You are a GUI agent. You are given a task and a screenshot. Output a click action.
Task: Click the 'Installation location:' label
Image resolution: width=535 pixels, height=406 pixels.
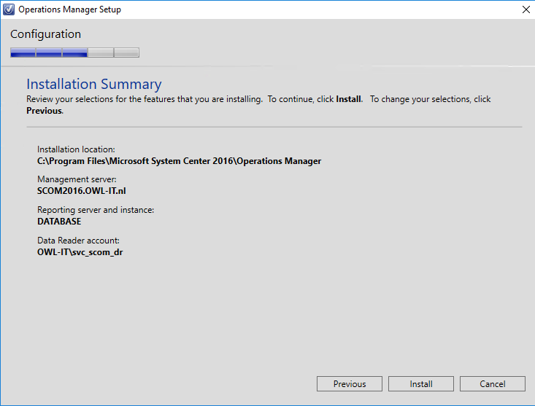point(76,149)
